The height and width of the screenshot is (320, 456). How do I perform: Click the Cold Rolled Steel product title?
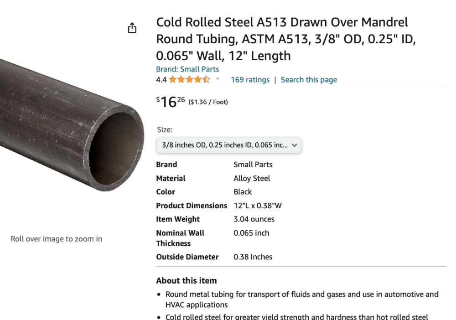pyautogui.click(x=282, y=39)
